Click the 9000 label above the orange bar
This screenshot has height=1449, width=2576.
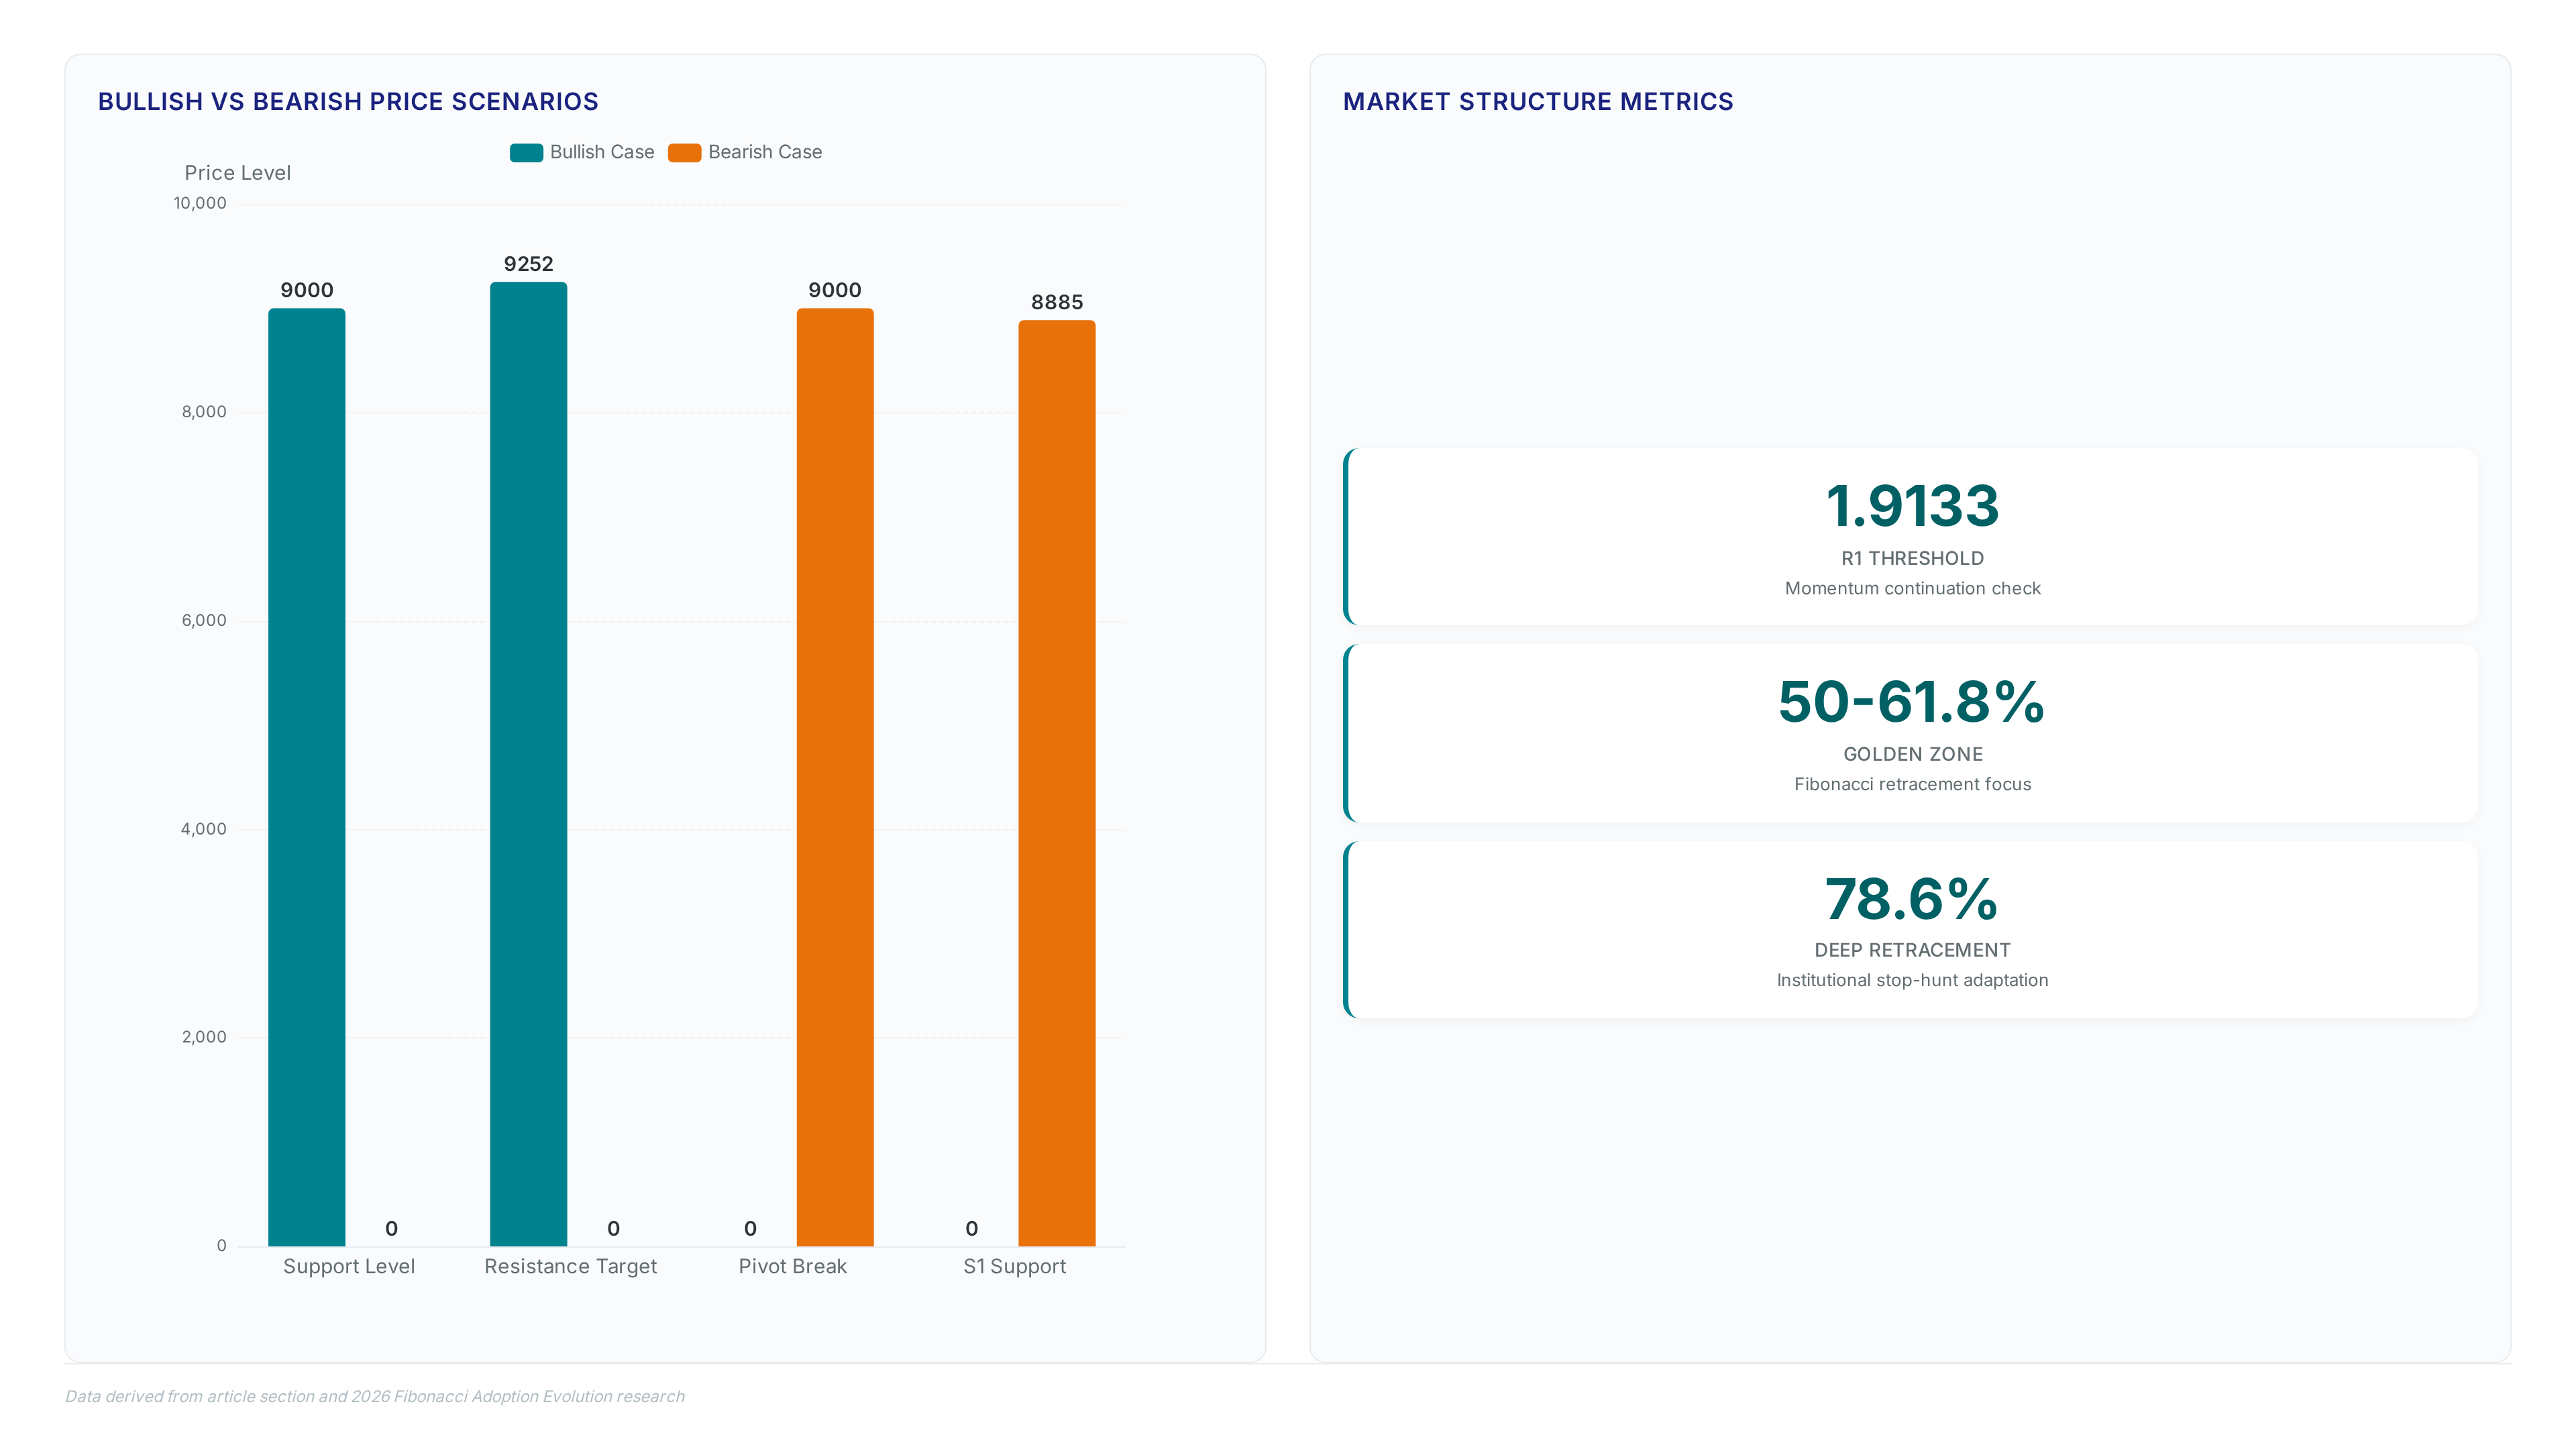835,290
